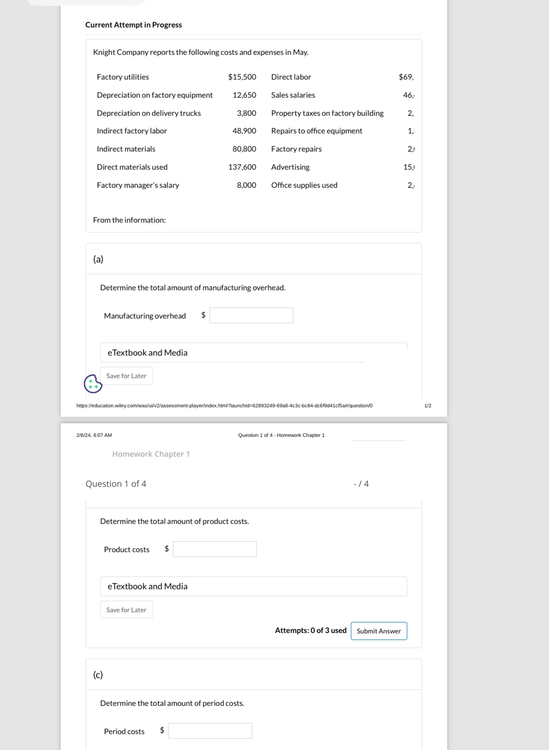
Task: Click Property taxes on factory building label
Action: (328, 113)
